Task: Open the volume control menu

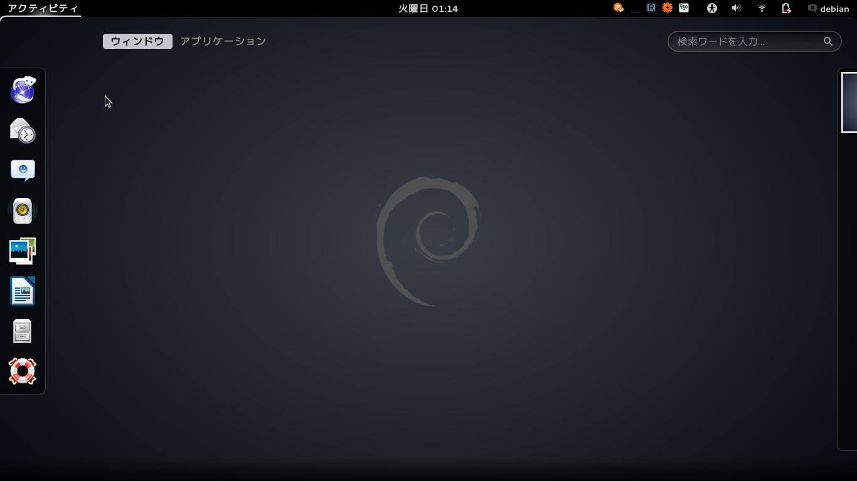Action: click(737, 8)
